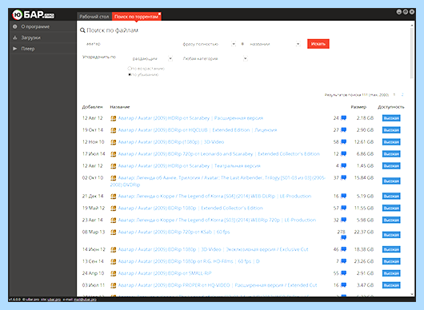Click the file icon in the 6.86 GB row
The width and height of the screenshot is (424, 310).
[x=114, y=154]
